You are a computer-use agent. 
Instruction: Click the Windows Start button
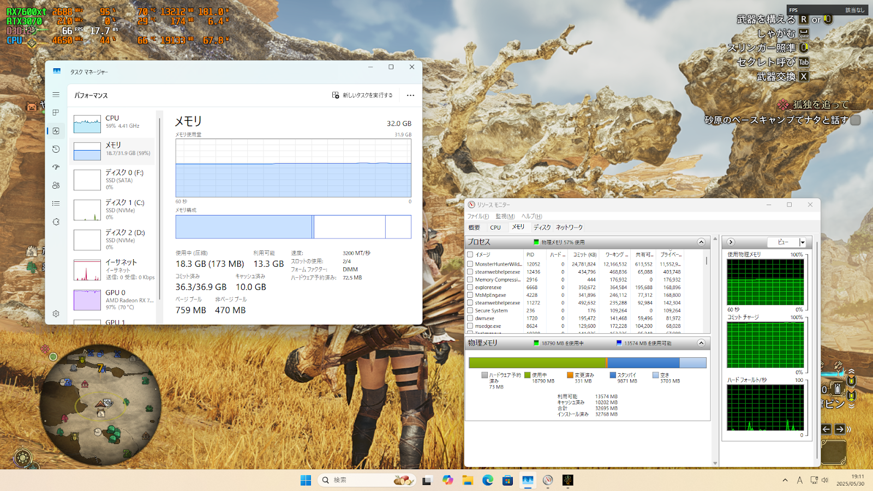306,480
